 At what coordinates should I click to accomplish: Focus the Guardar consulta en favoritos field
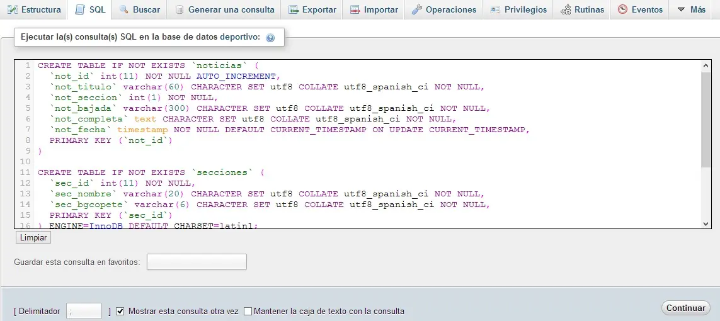click(197, 262)
